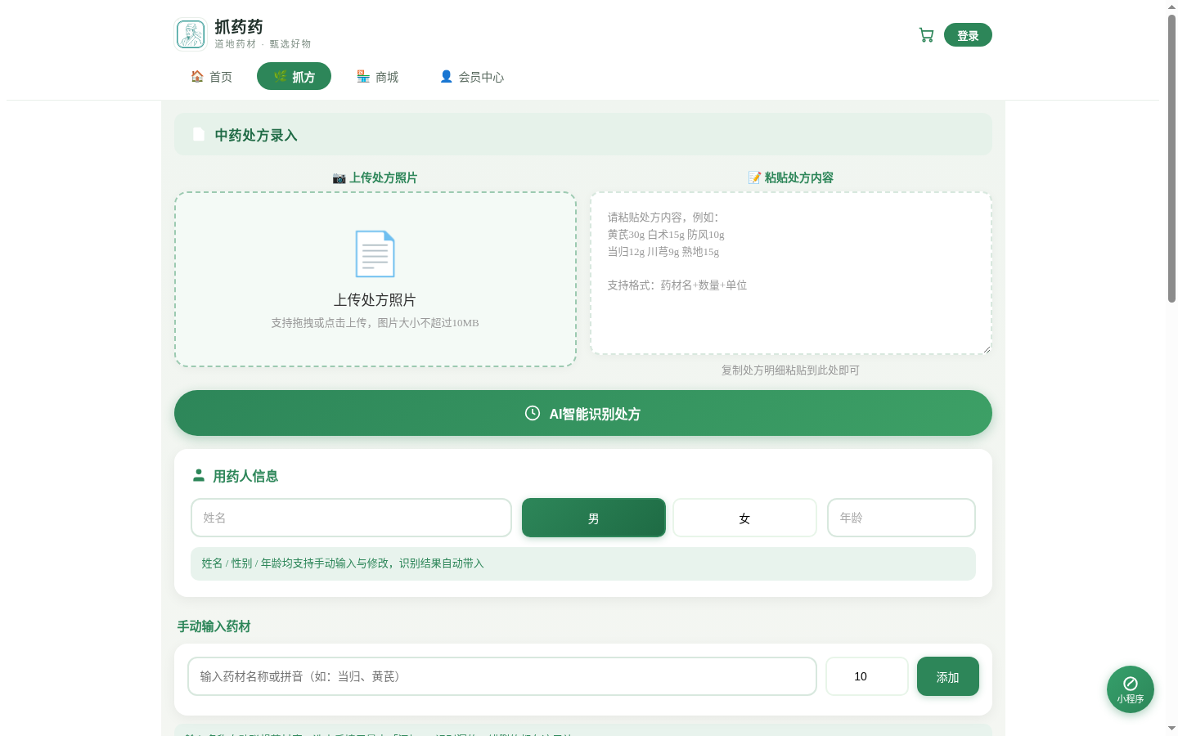Click the memo icon beside 粘贴处方内容

point(754,177)
